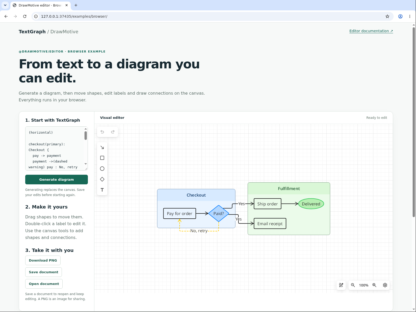Image resolution: width=416 pixels, height=312 pixels.
Task: Select the Paid? diamond node
Action: coord(219,213)
